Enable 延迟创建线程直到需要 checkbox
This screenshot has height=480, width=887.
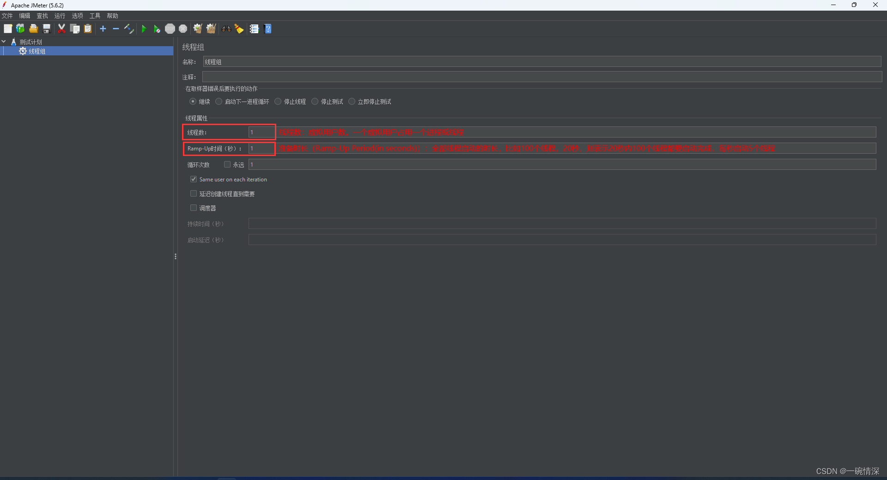[x=194, y=193]
